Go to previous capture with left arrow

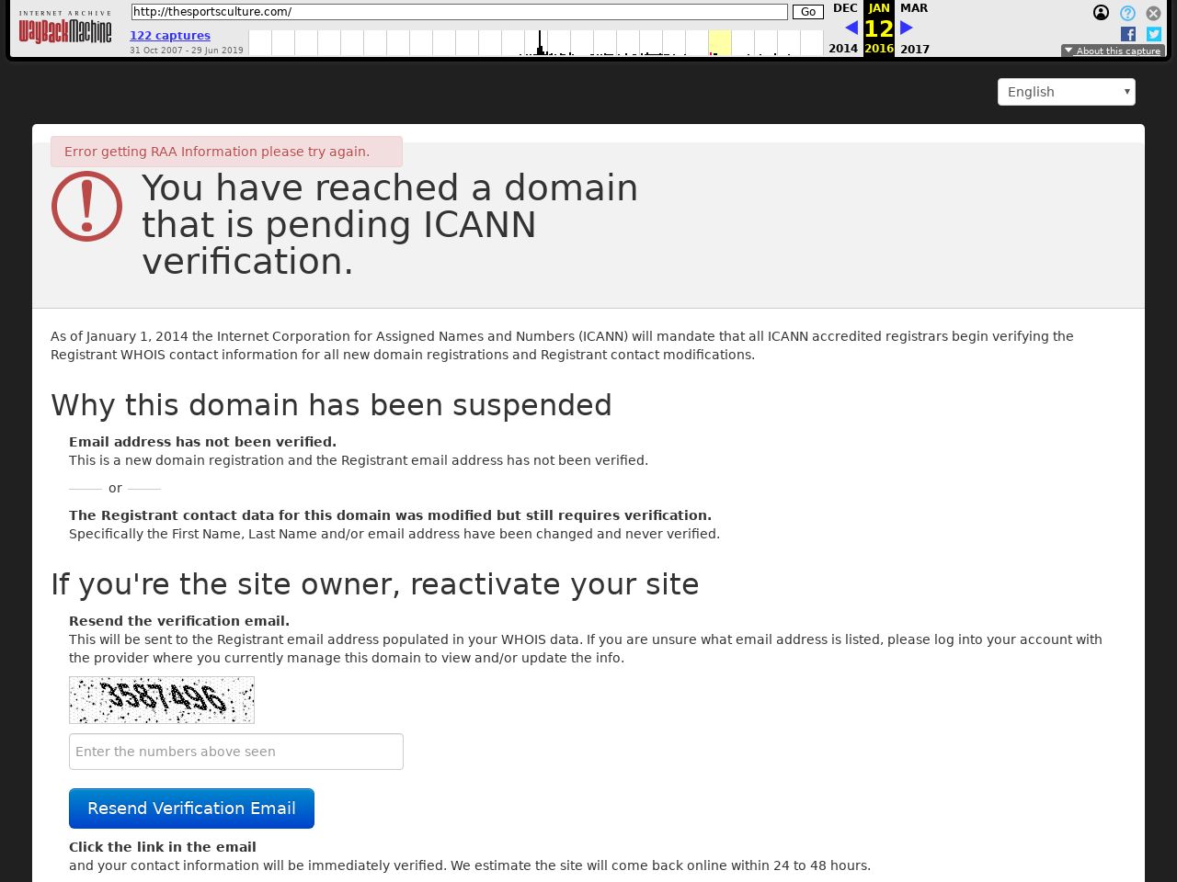pyautogui.click(x=851, y=28)
